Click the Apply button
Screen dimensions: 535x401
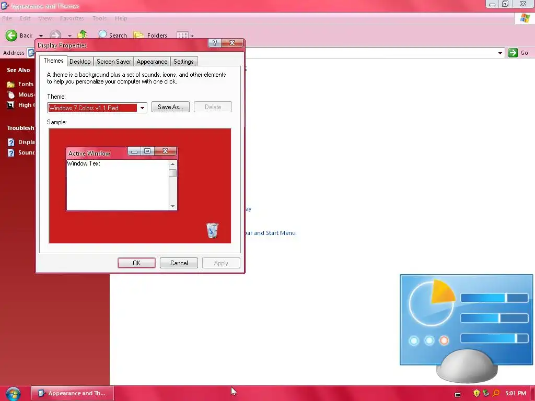(x=221, y=263)
